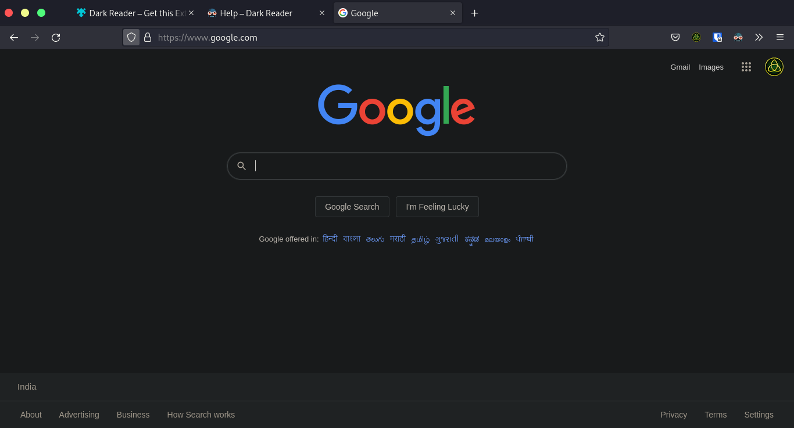Click the padlock site security icon
The height and width of the screenshot is (428, 794).
pyautogui.click(x=148, y=37)
